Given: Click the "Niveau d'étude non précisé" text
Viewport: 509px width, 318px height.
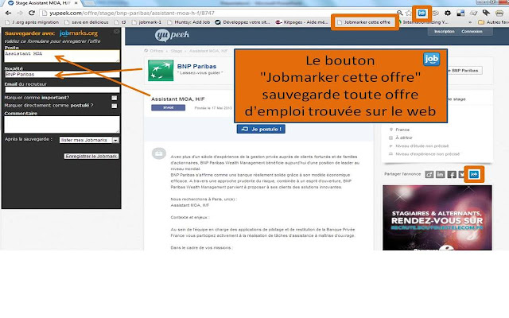Looking at the screenshot, I should [422, 145].
